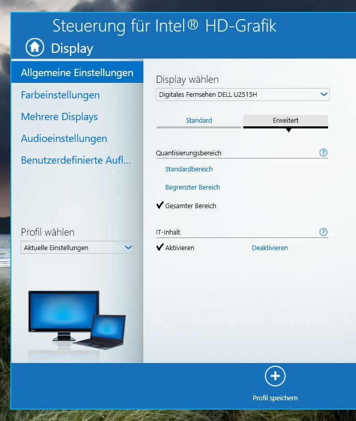Expand the Profil wählen dropdown
Viewport: 356px width, 421px height.
(77, 248)
